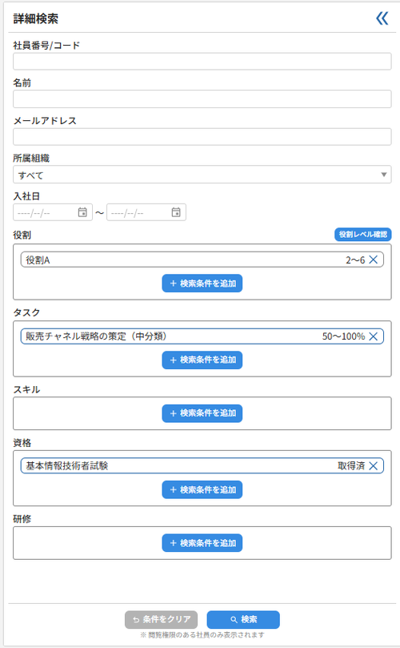Viewport: 400px width, 648px height.
Task: Add search condition in 研修 section
Action: pyautogui.click(x=202, y=543)
